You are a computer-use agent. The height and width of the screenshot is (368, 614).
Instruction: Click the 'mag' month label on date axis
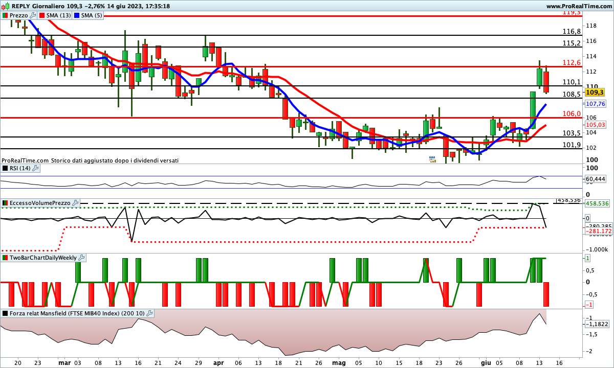pyautogui.click(x=339, y=362)
